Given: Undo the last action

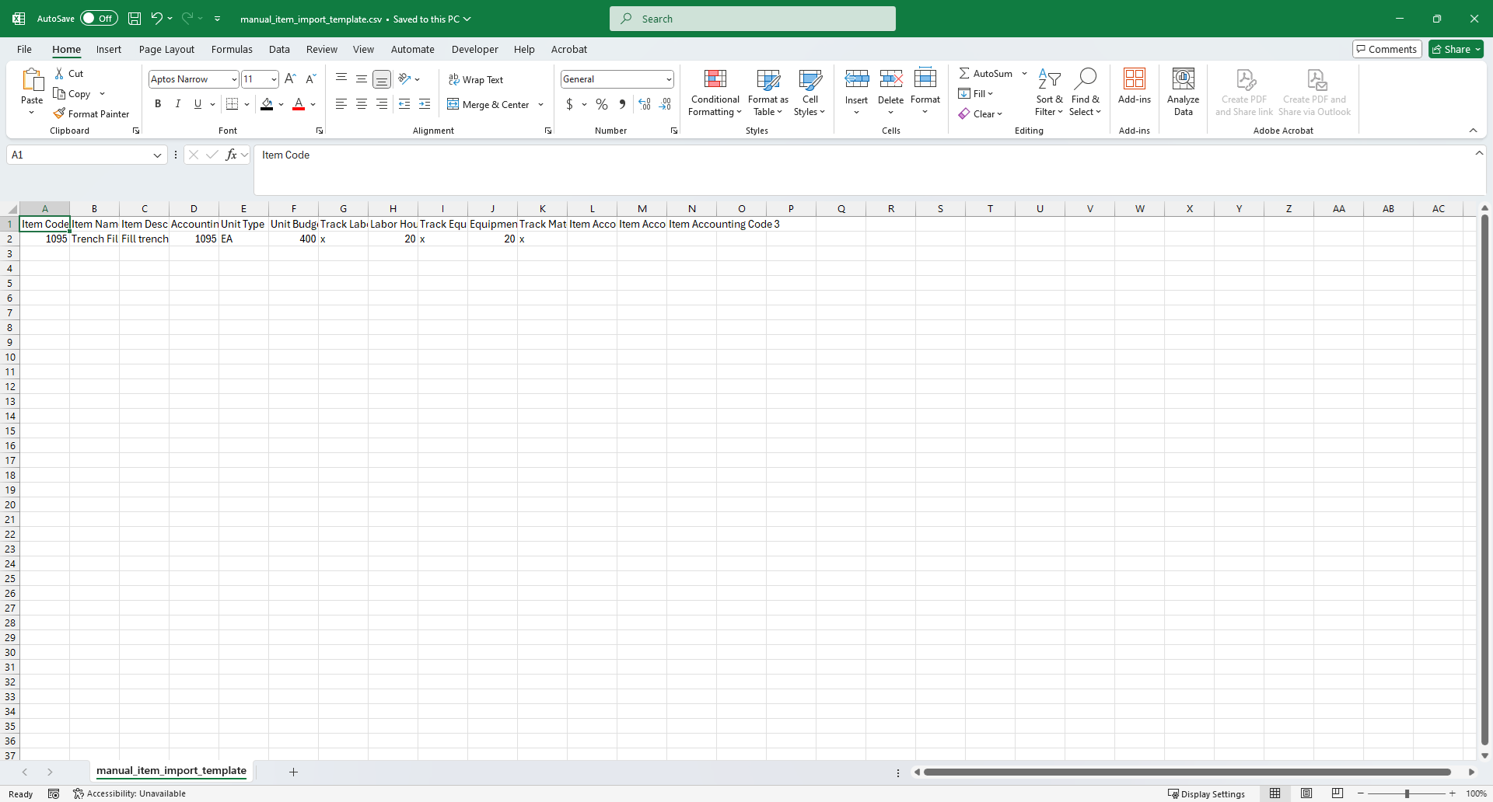Looking at the screenshot, I should point(157,19).
